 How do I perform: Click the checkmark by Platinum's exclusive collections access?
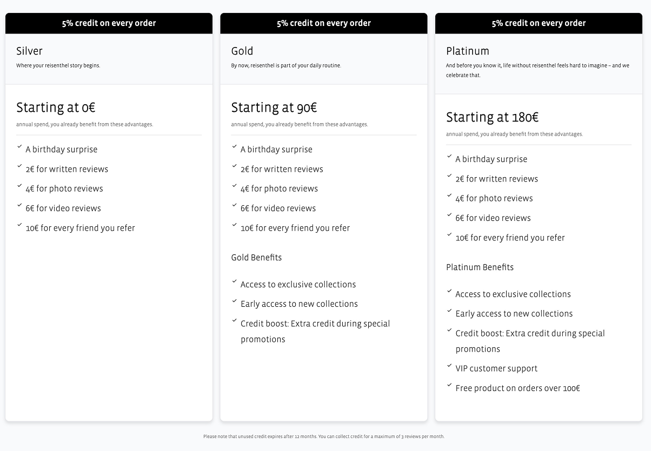pos(449,291)
